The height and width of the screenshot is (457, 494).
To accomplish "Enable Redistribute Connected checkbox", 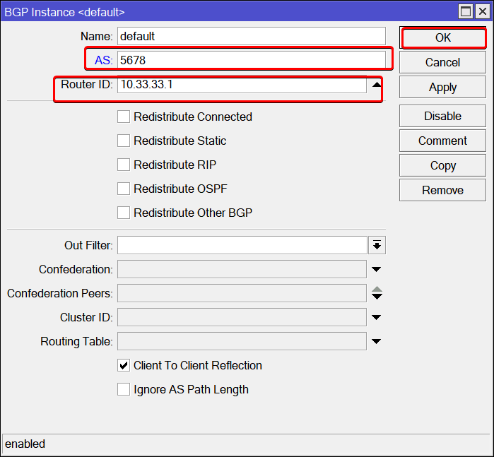I will pos(124,117).
